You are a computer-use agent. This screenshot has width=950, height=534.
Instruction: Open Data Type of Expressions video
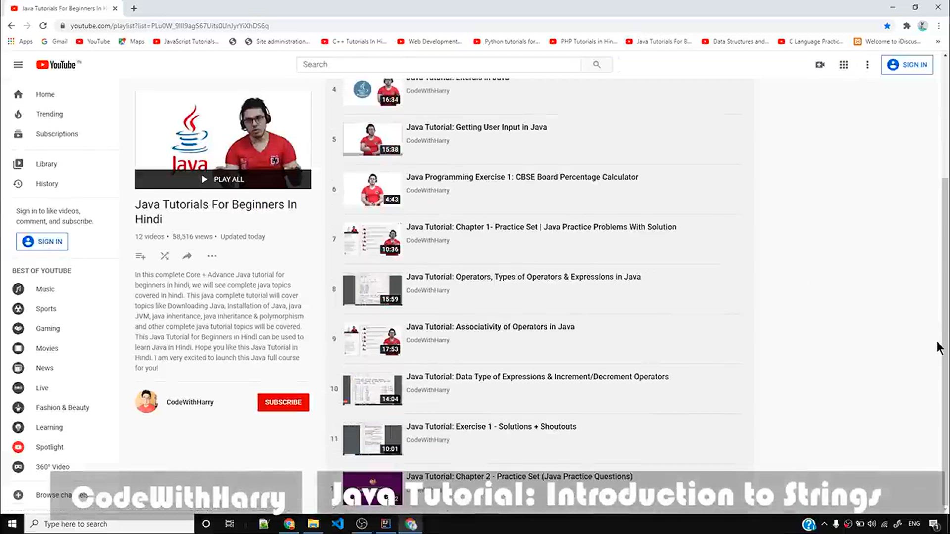coord(537,377)
